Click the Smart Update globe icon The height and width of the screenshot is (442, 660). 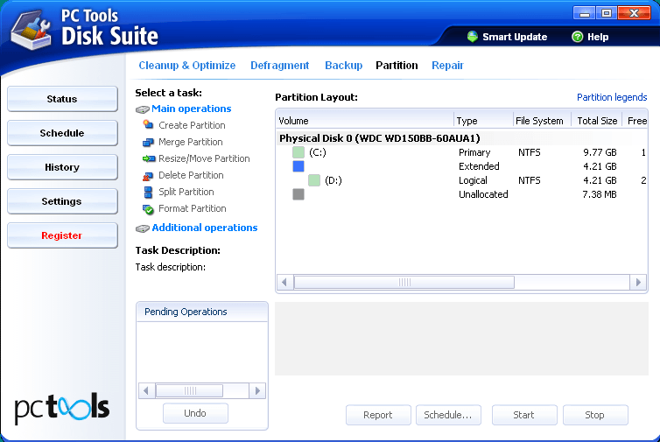pyautogui.click(x=473, y=37)
